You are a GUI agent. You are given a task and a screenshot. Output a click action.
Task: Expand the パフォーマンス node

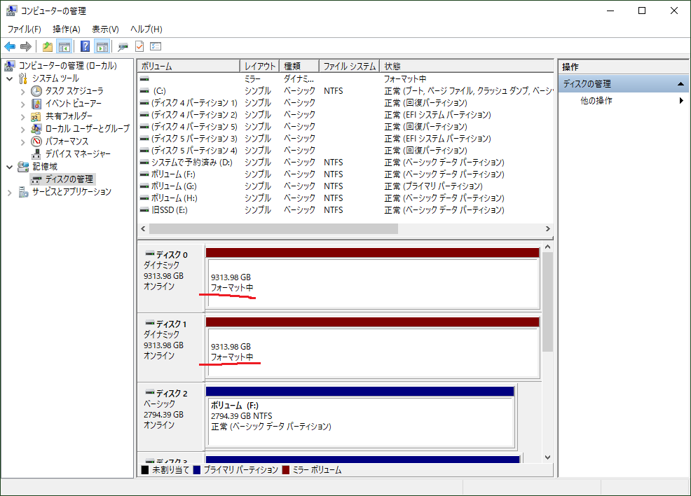(22, 142)
